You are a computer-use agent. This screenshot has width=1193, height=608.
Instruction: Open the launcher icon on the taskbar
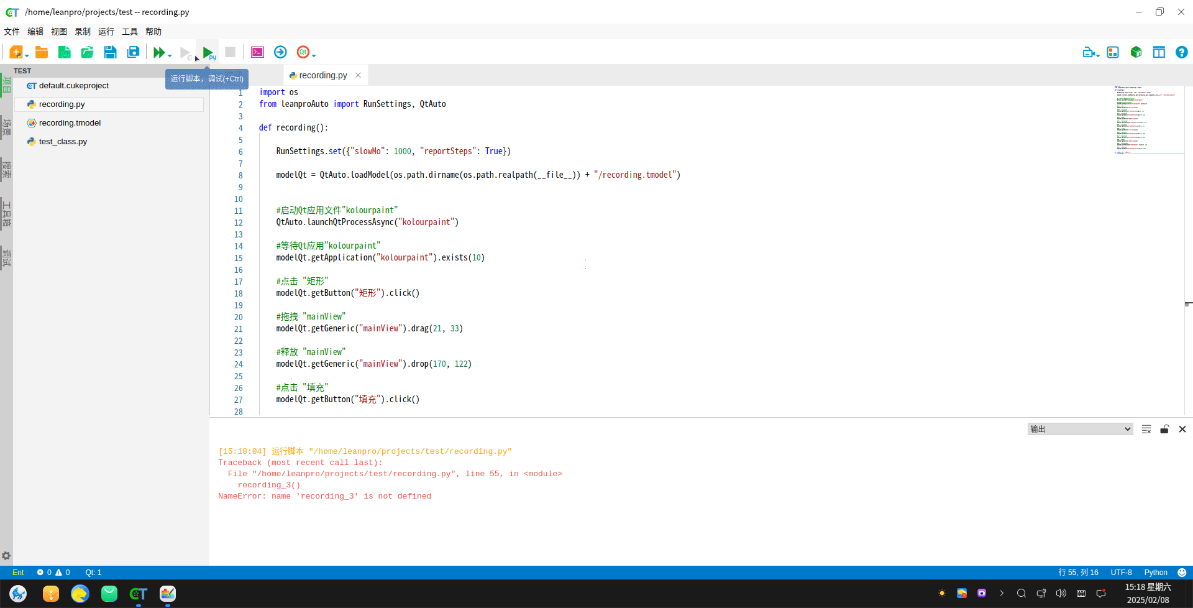(19, 594)
